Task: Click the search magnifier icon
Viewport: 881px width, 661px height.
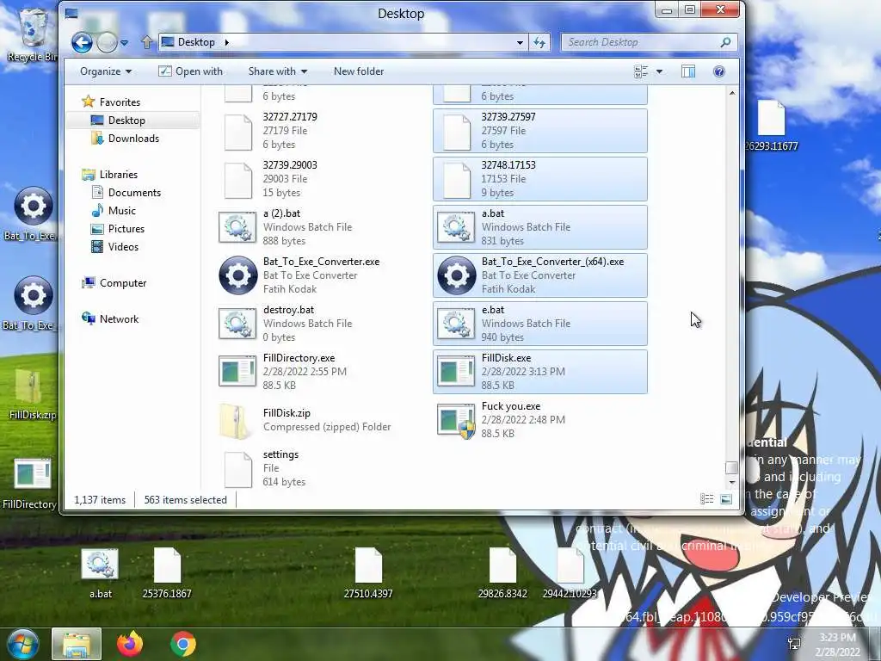Action: [x=725, y=42]
